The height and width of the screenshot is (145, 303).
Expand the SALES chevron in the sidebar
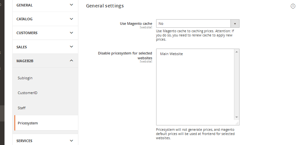[71, 46]
